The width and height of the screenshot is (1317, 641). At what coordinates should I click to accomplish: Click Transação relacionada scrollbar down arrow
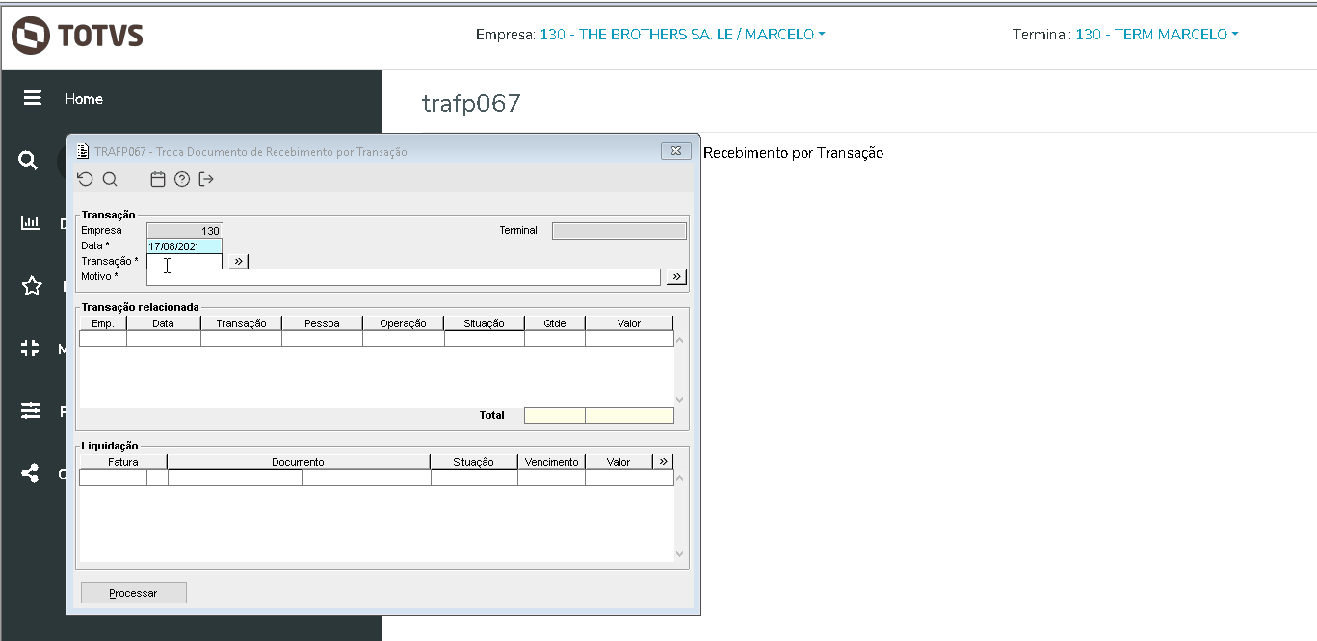pos(680,400)
